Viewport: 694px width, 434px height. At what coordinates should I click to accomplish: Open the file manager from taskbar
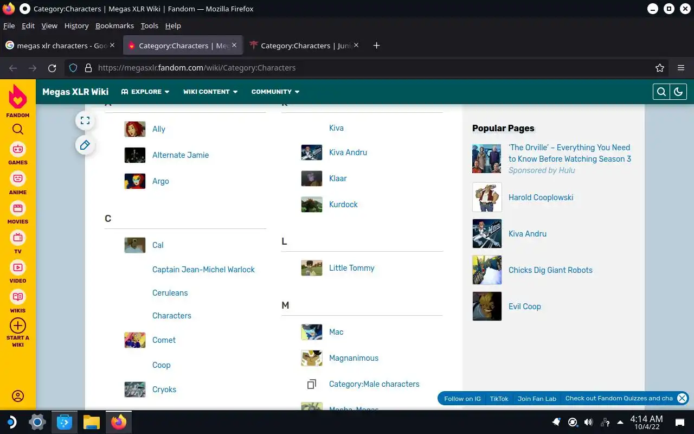click(92, 422)
